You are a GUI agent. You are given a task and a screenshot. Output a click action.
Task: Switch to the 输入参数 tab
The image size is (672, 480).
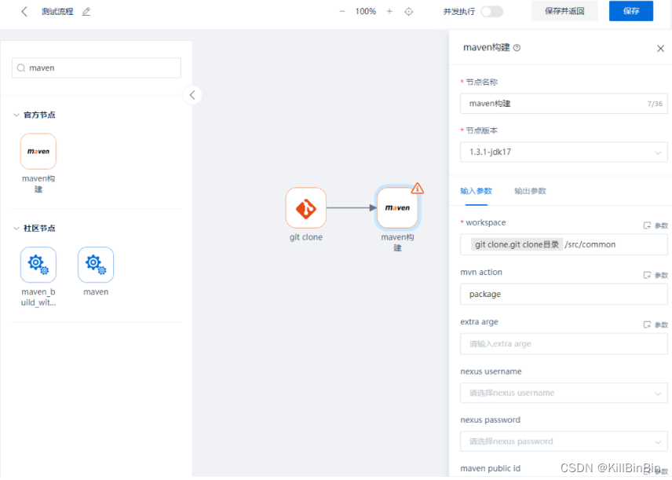(x=477, y=192)
